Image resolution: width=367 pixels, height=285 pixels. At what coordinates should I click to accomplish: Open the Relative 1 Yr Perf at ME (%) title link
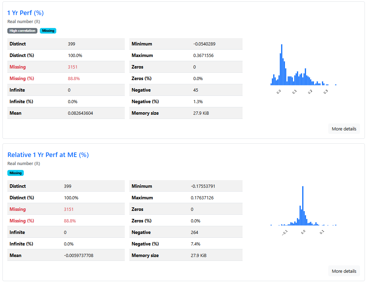coord(48,155)
